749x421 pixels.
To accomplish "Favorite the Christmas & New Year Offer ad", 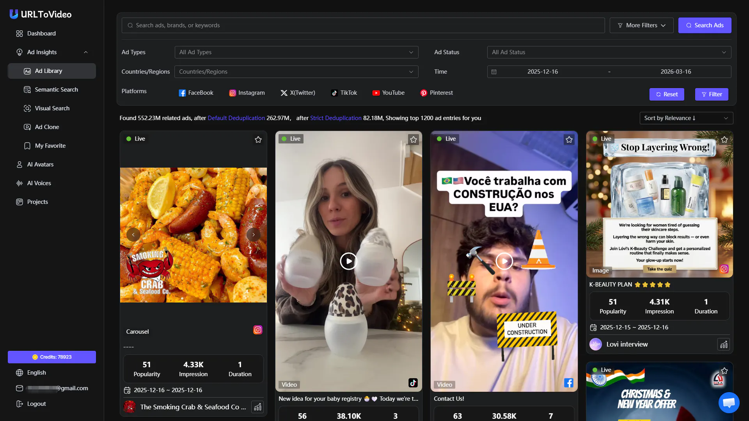I will [x=724, y=371].
